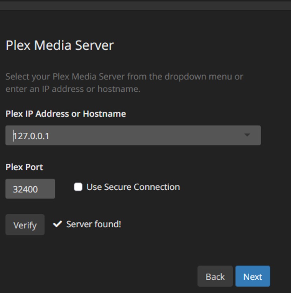Click the "Select your Plex Media Server" description
This screenshot has height=293, width=291.
click(124, 83)
